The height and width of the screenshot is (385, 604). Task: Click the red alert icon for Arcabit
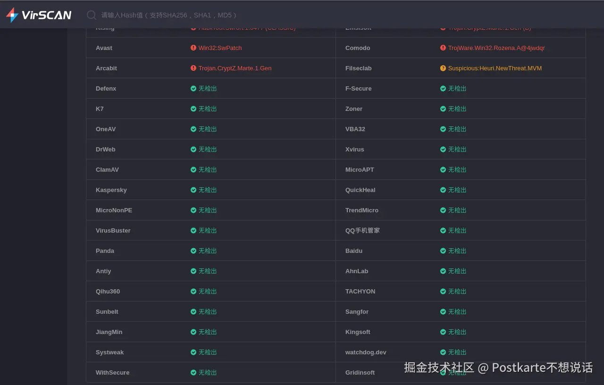pyautogui.click(x=193, y=68)
